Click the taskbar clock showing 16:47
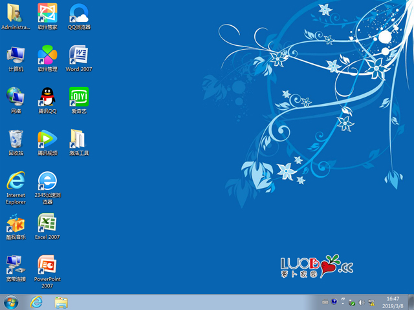 [393, 302]
